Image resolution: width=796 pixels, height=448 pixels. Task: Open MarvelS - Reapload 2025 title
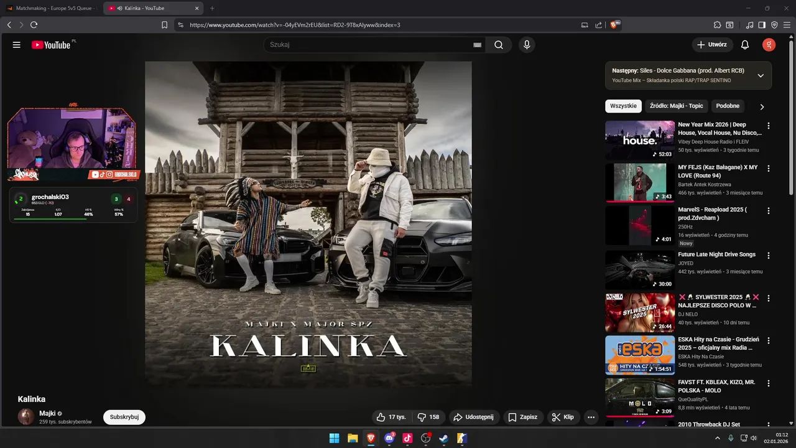[713, 213]
